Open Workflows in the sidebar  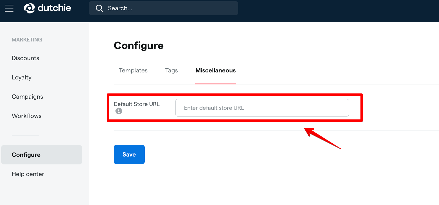pos(27,116)
